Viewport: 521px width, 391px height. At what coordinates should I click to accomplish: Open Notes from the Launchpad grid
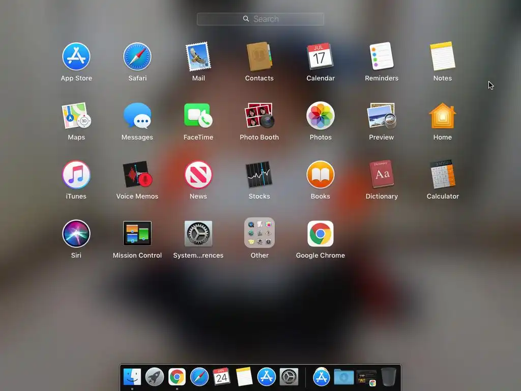click(x=443, y=56)
